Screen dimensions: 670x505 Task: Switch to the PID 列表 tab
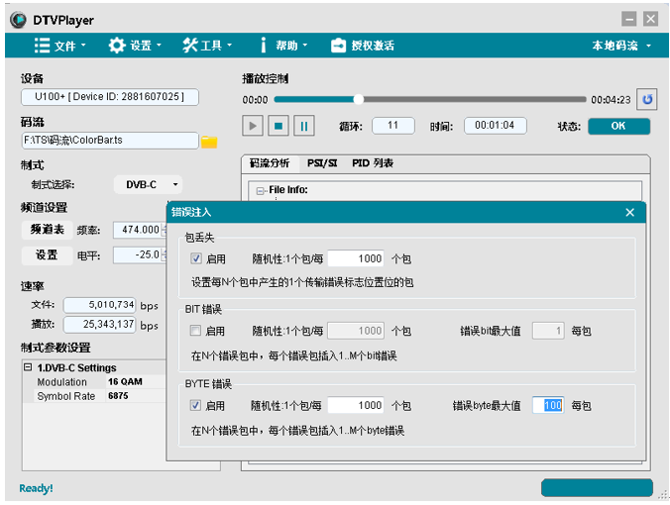[373, 163]
